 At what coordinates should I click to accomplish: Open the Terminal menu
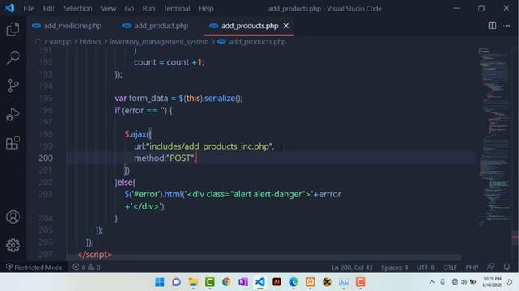pos(177,9)
